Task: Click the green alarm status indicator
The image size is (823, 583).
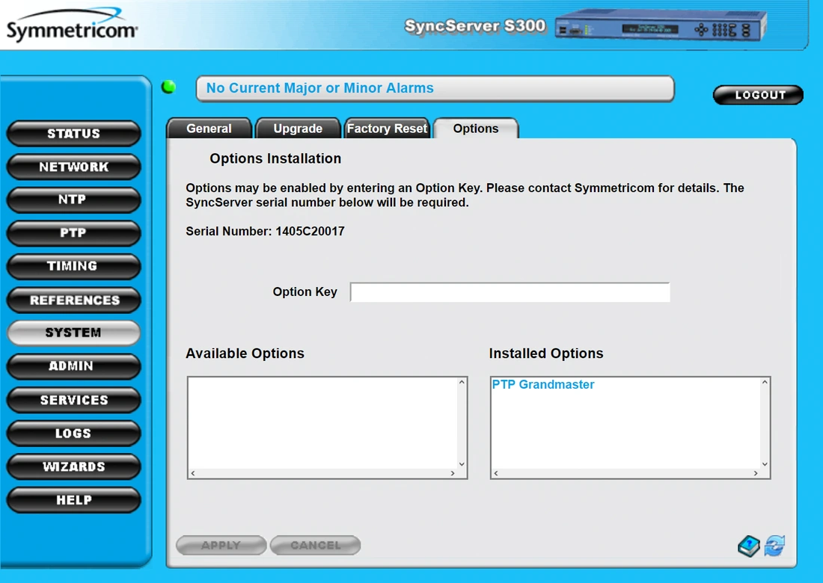Action: 169,87
